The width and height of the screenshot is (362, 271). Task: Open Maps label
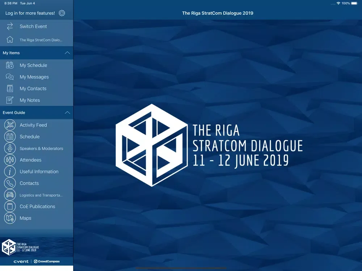pos(25,218)
